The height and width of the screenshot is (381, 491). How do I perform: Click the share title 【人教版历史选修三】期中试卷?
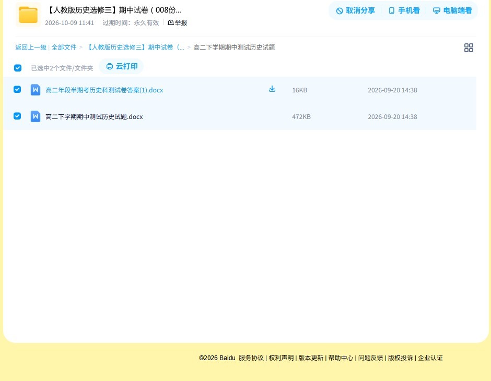point(113,10)
